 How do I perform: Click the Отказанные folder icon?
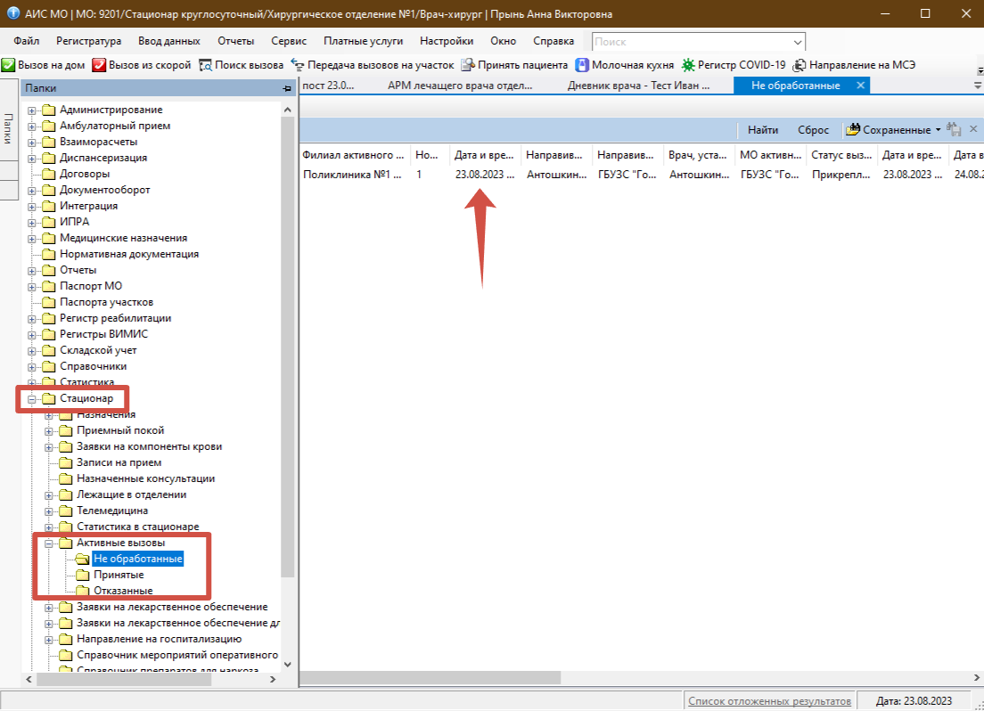pos(82,591)
